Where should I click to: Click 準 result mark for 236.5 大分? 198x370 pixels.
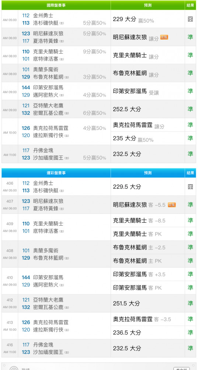(x=190, y=333)
